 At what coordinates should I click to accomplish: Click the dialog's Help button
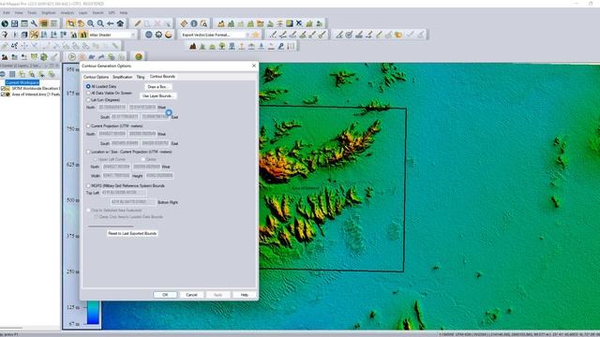tap(244, 295)
